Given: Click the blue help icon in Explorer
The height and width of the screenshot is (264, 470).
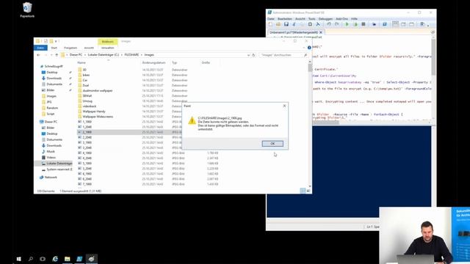Looking at the screenshot, I should point(309,48).
